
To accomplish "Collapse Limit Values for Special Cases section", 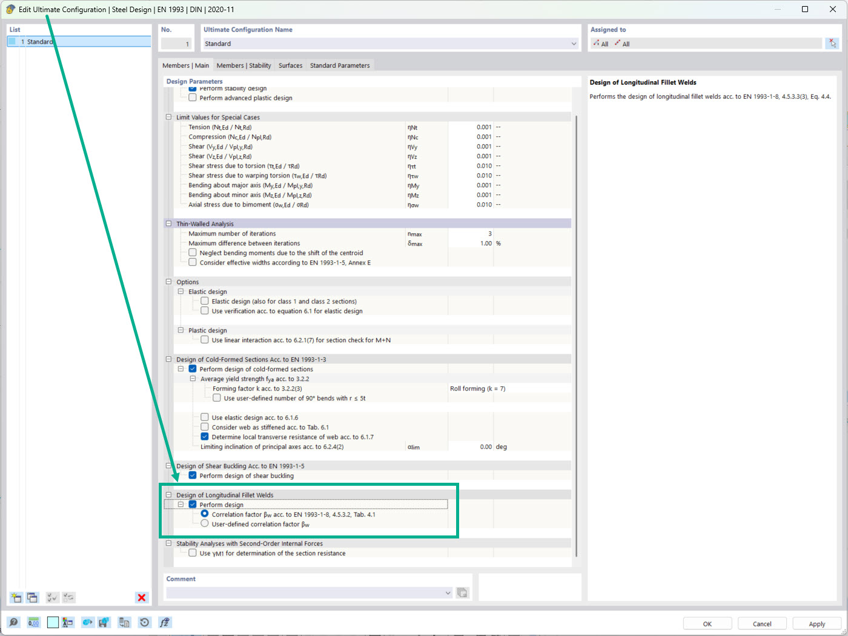I will (x=169, y=117).
